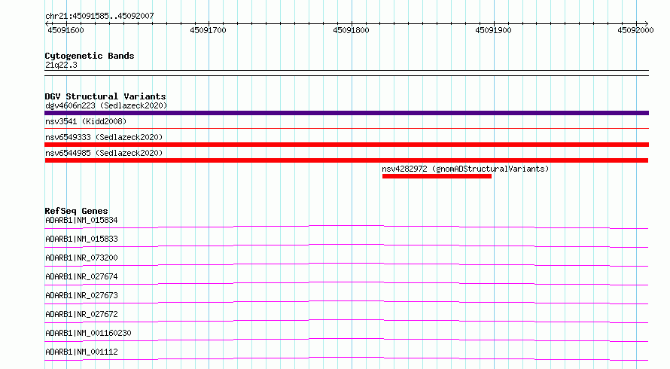Open transcript ADARB1|NR_027673
670x369 pixels.
tap(81, 295)
